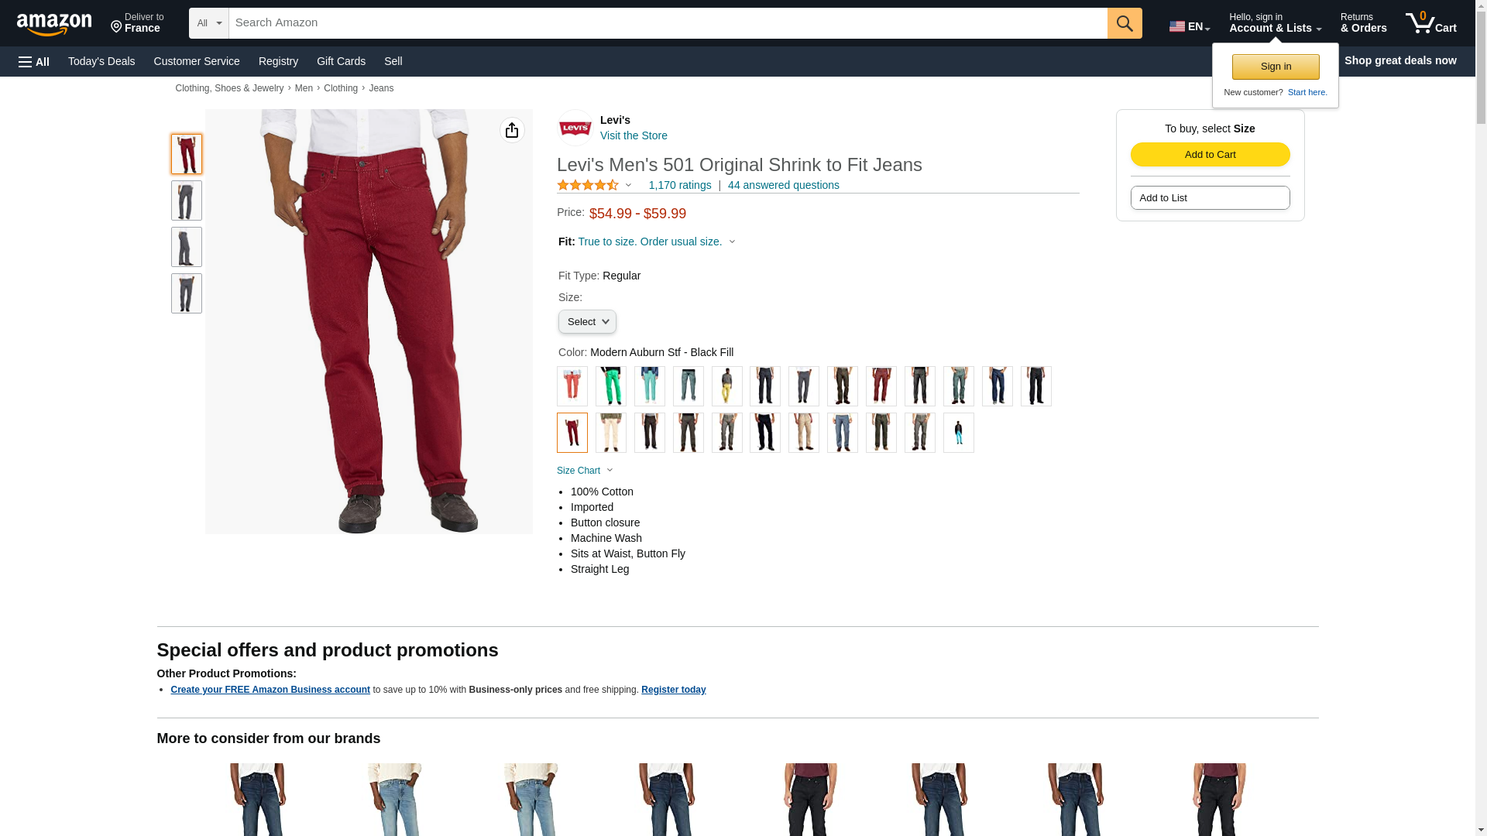The height and width of the screenshot is (836, 1487).
Task: Click the Add to Cart button
Action: (1210, 154)
